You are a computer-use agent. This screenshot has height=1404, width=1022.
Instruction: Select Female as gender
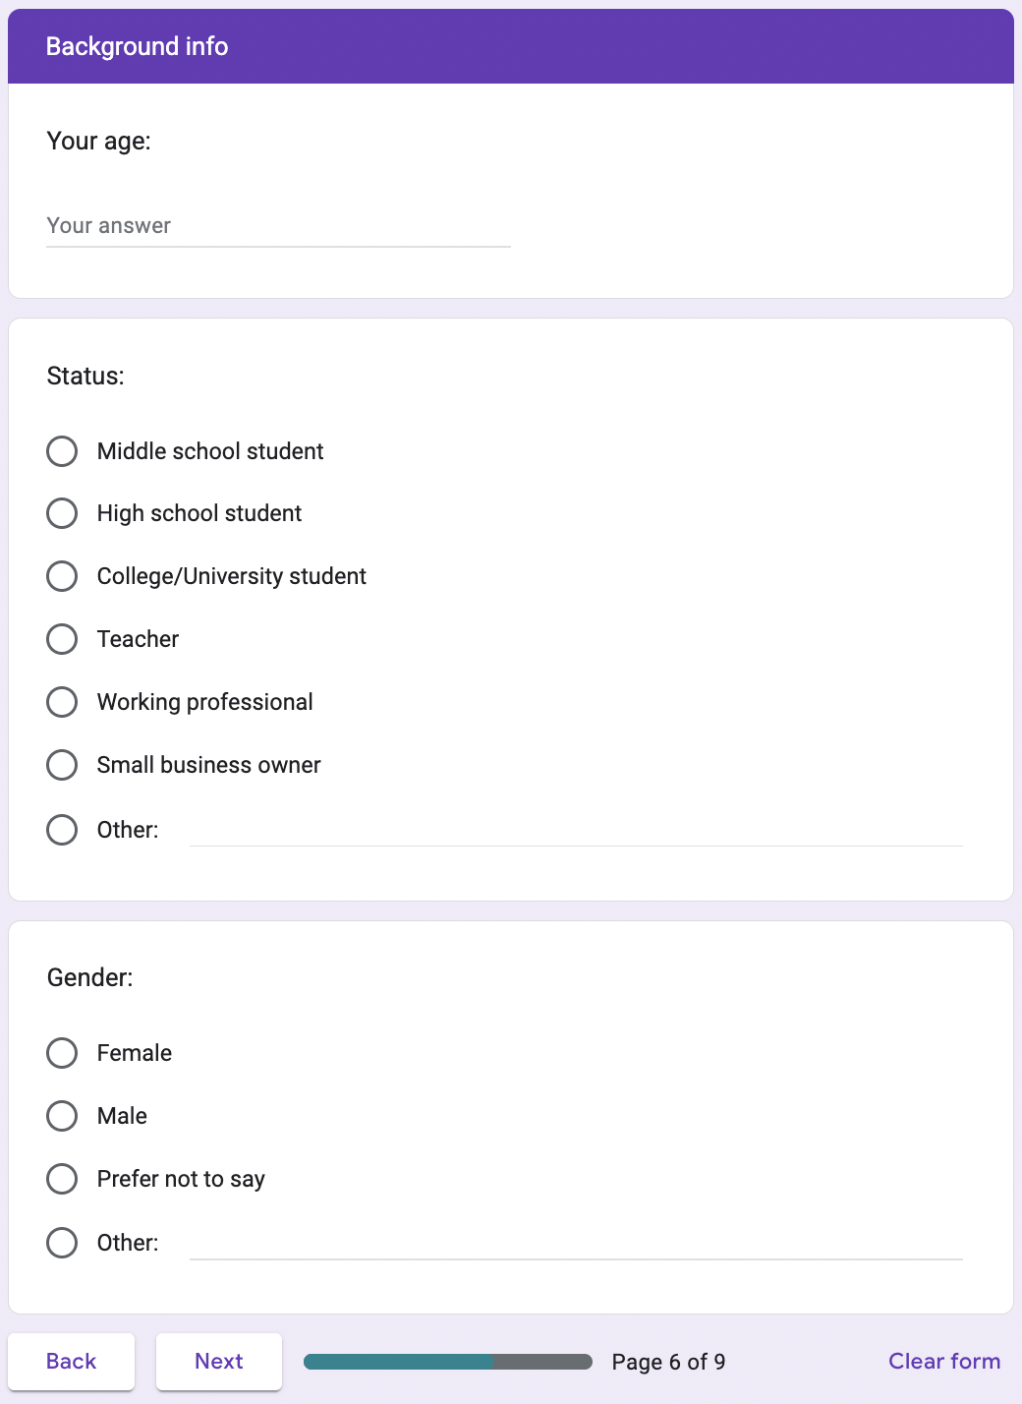[62, 1053]
